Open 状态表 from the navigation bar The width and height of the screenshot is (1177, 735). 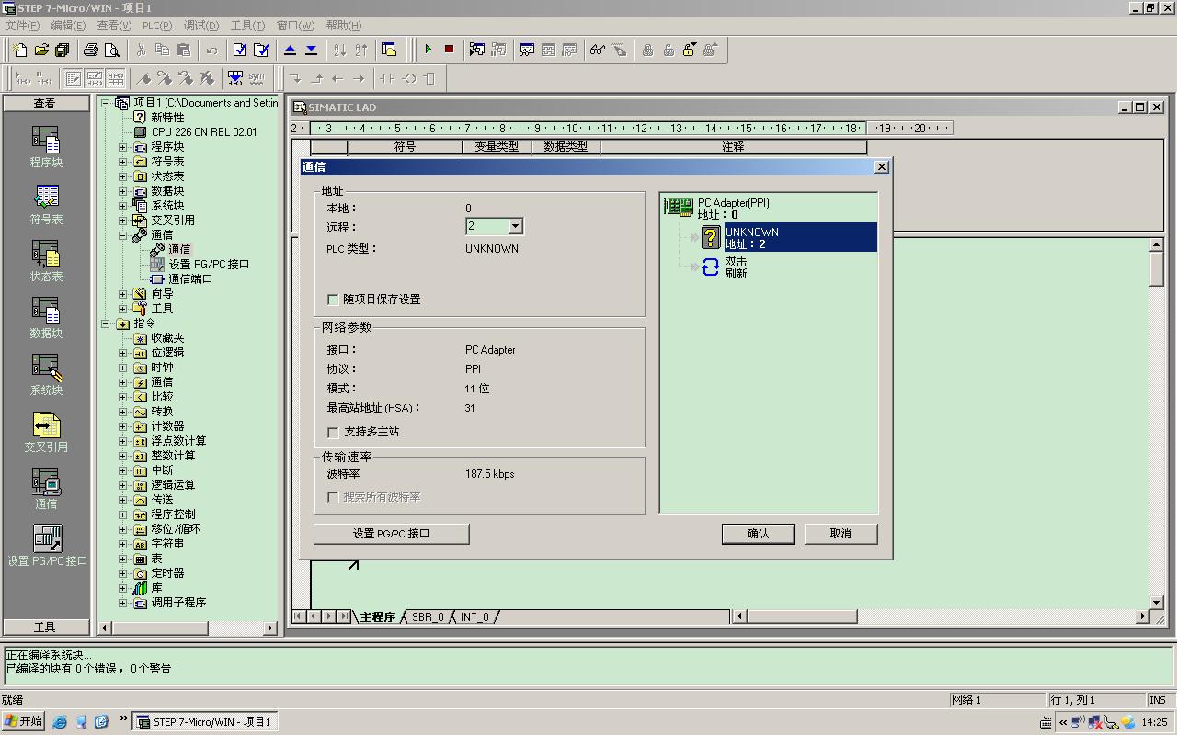point(46,261)
